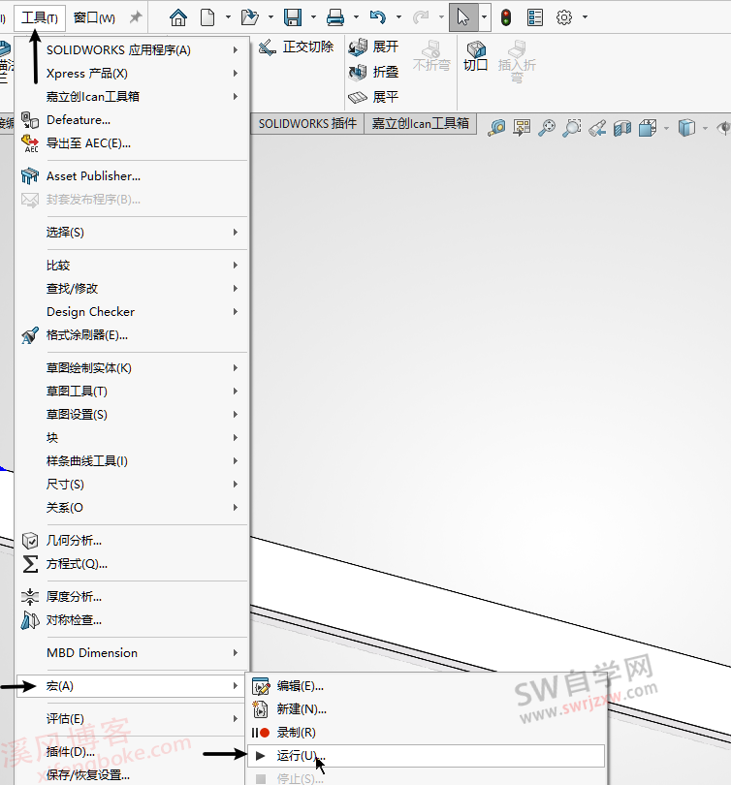Select the 宏(A) menu entry
Screen dimensions: 731x785
(x=131, y=686)
